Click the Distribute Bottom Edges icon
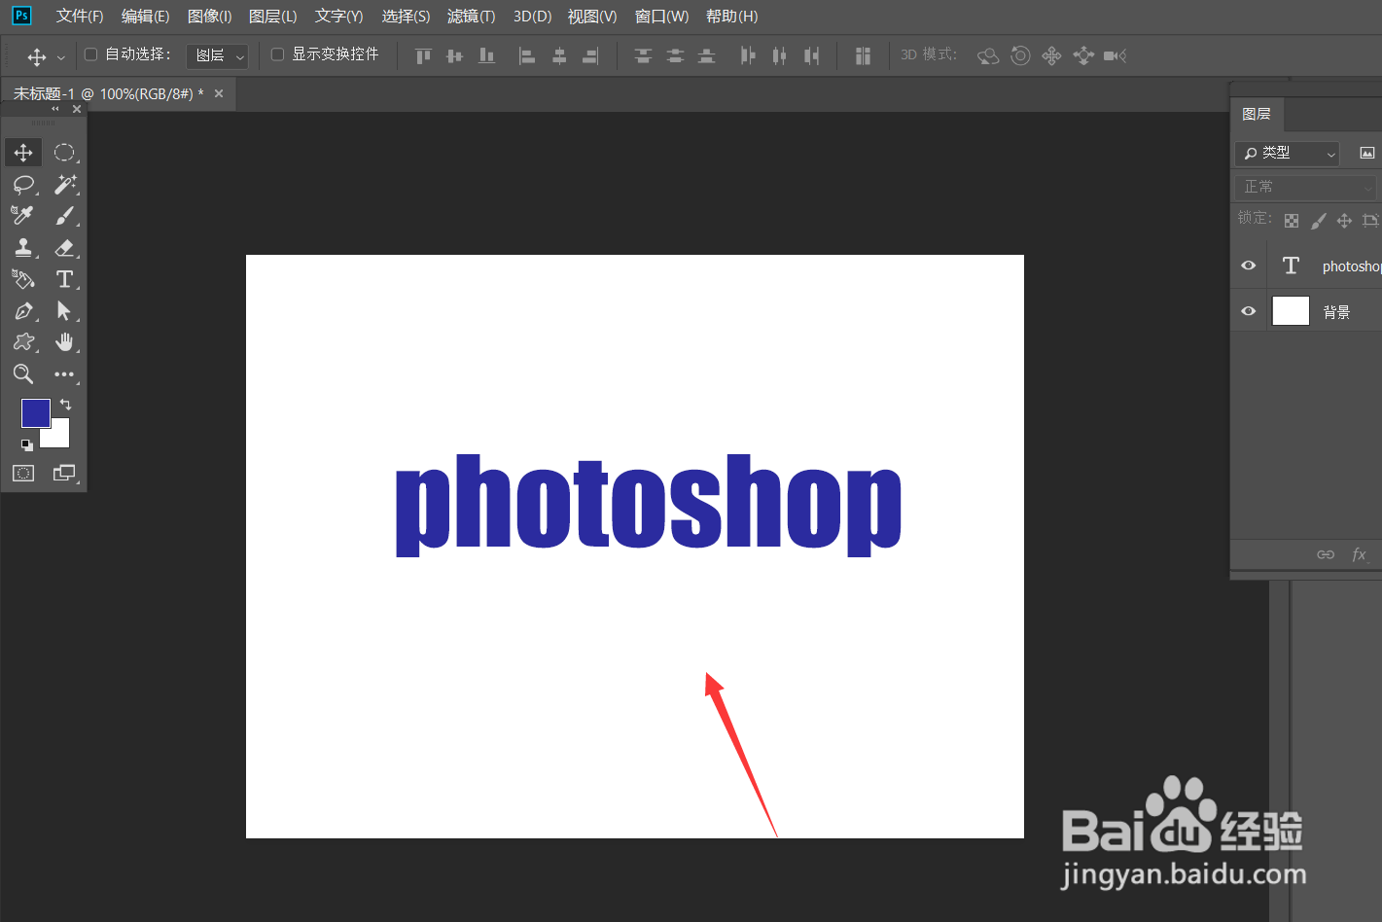 707,55
